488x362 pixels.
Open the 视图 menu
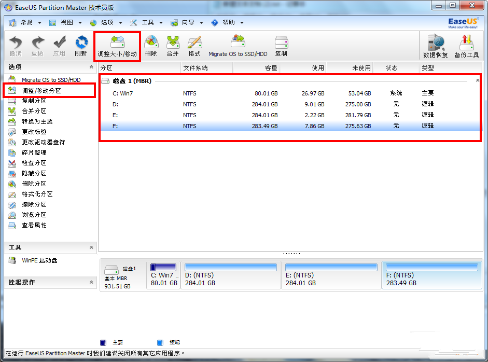65,22
